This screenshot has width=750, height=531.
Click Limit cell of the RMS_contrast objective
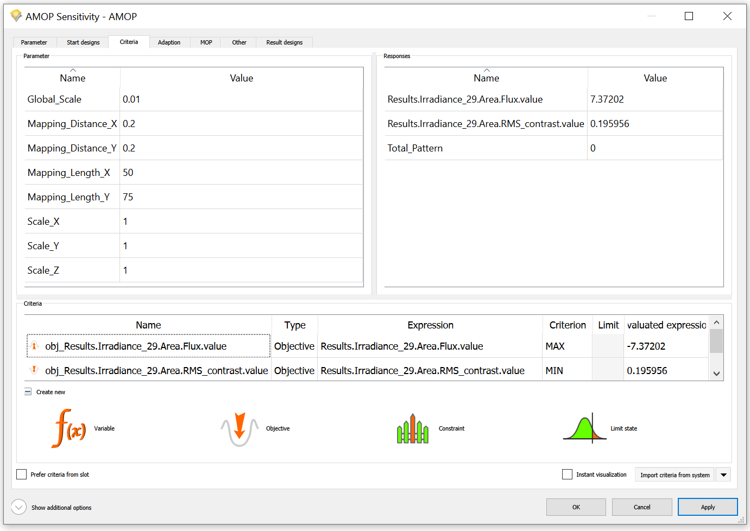(608, 370)
